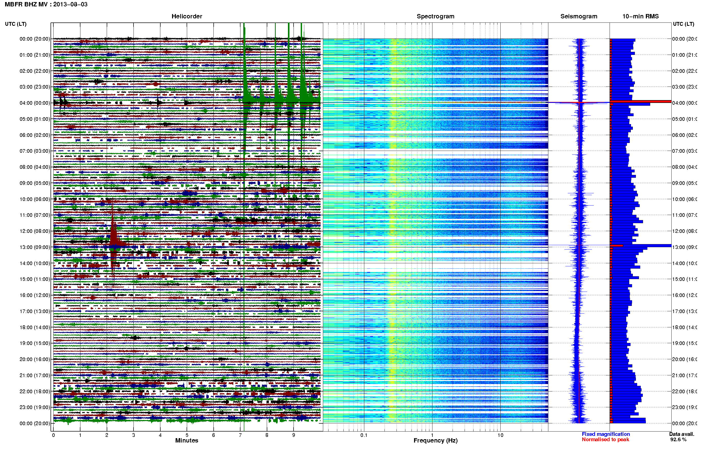This screenshot has width=726, height=454.
Task: Click the Minutes axis label under Helicorder
Action: coord(187,440)
